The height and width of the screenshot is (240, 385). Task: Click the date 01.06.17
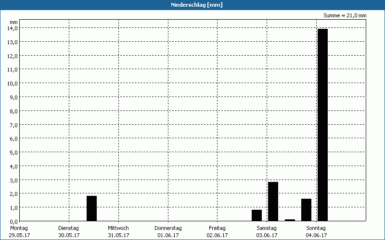point(168,235)
